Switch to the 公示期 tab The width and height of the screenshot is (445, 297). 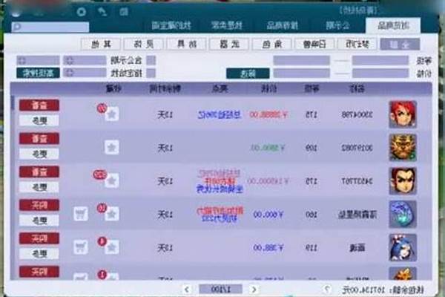pyautogui.click(x=337, y=25)
